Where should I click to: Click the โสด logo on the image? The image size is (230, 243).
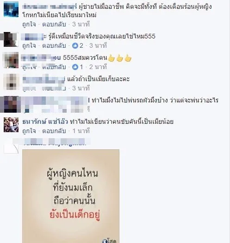pos(109,241)
